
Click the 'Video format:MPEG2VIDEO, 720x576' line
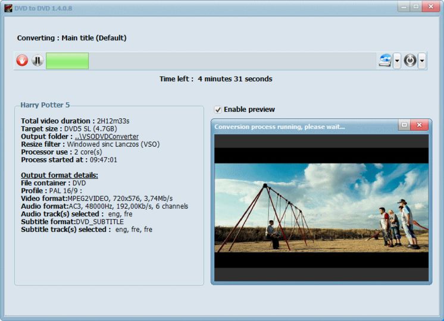click(97, 199)
